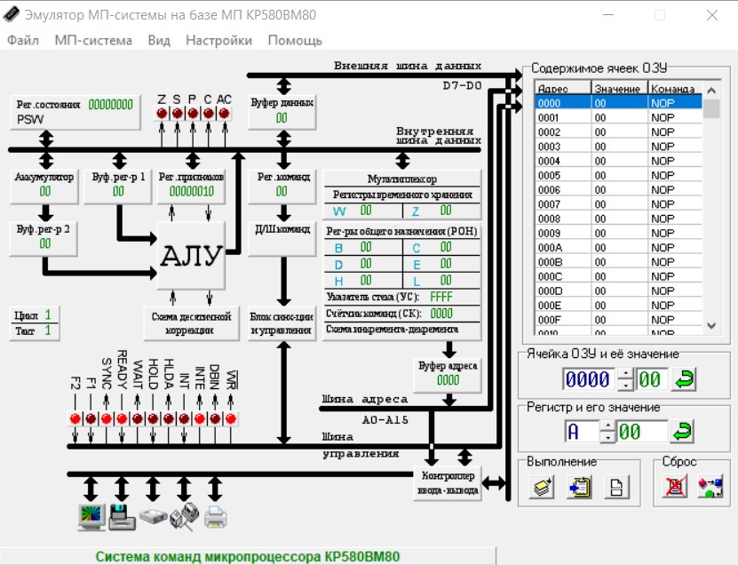Click the SYNC signal LED

coord(106,418)
